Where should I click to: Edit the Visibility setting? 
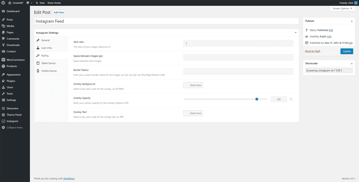pos(329,37)
